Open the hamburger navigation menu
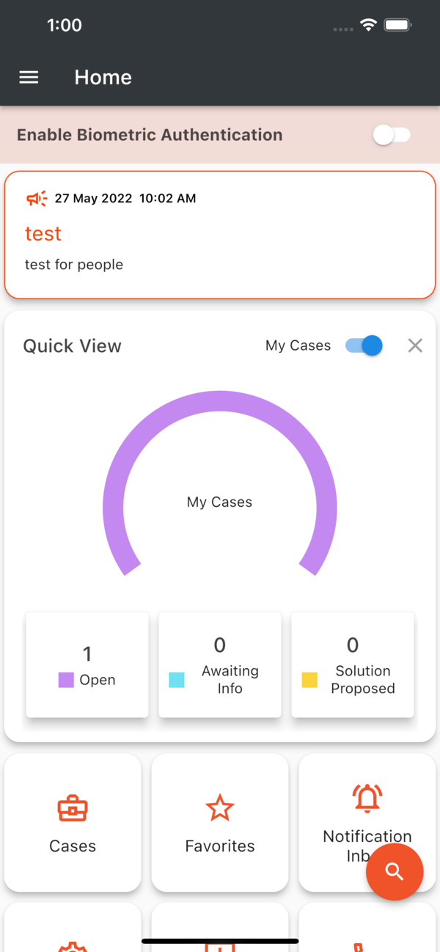This screenshot has width=440, height=952. pos(29,77)
